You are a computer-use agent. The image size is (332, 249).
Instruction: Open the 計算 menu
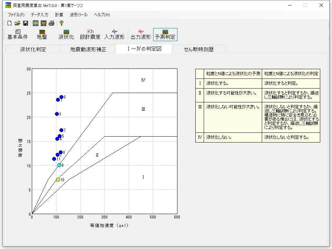[x=59, y=15]
